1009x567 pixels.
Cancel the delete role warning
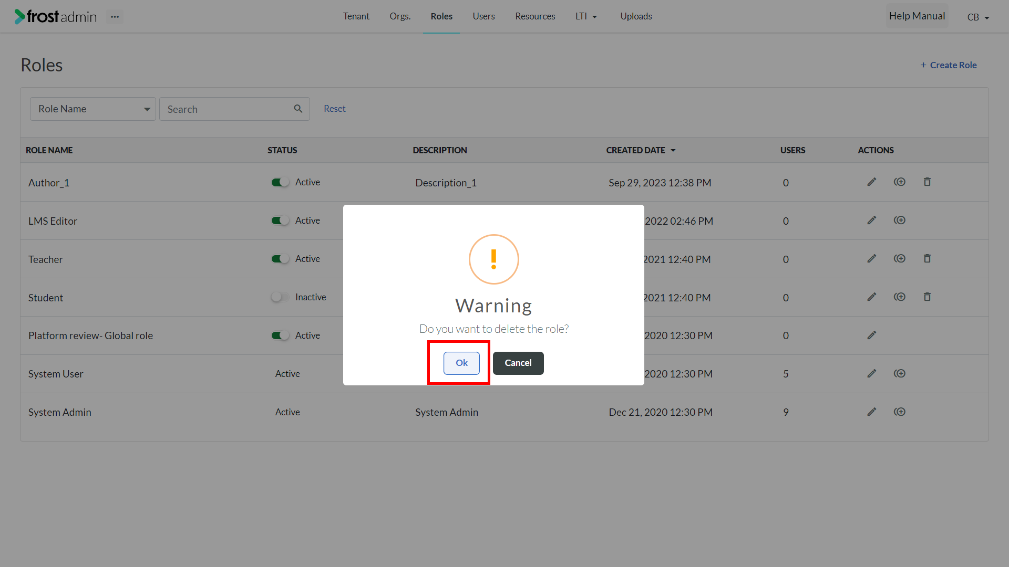click(518, 363)
